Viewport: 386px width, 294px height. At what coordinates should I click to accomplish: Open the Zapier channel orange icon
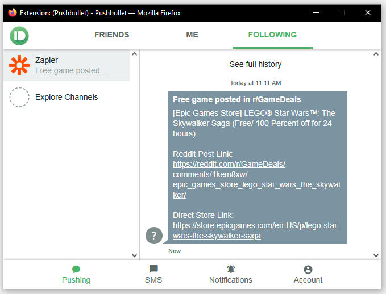pos(19,65)
